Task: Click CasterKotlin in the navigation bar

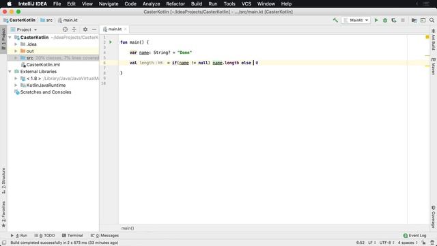Action: click(20, 20)
